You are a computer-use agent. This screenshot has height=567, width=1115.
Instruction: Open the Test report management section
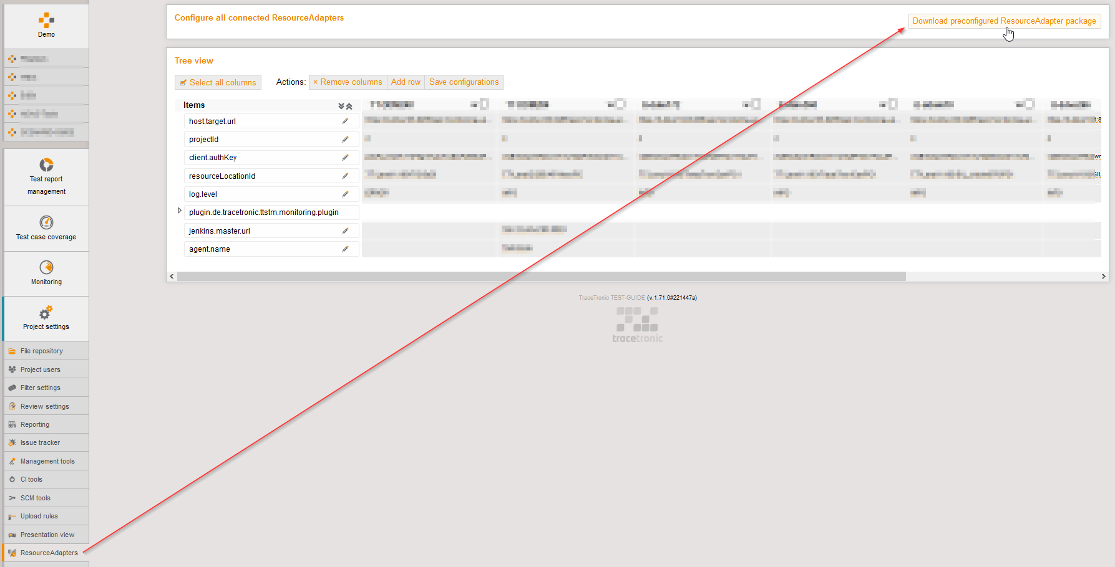[x=46, y=177]
